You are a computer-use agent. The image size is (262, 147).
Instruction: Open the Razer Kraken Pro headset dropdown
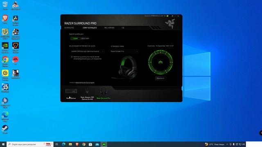click(124, 51)
